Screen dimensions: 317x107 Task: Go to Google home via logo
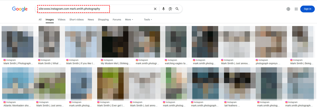tap(20, 9)
